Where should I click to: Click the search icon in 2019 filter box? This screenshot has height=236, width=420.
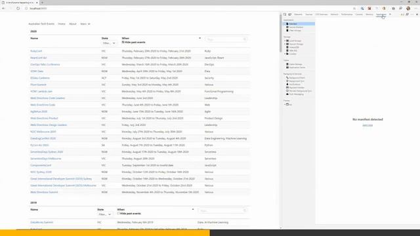[x=244, y=211]
